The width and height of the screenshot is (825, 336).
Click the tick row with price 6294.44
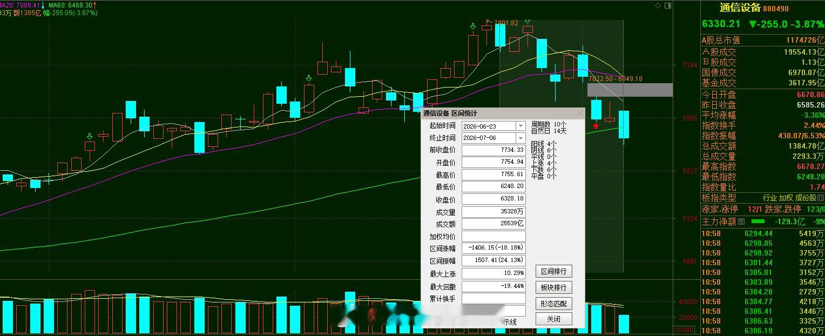click(x=763, y=233)
